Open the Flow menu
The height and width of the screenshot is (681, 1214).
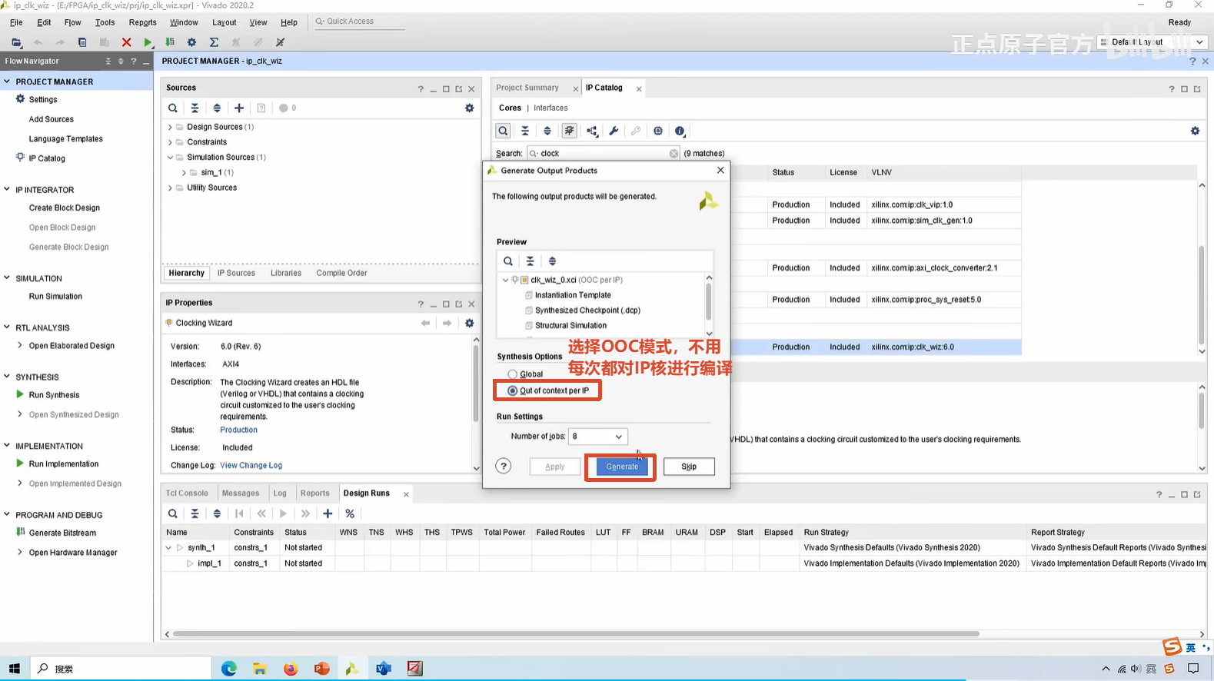pyautogui.click(x=72, y=22)
